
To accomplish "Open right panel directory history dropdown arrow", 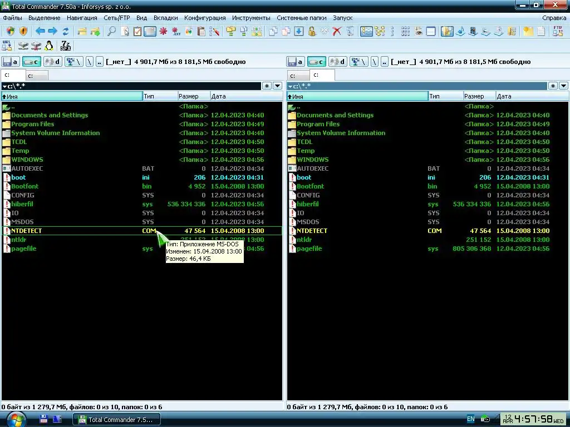I will point(563,86).
